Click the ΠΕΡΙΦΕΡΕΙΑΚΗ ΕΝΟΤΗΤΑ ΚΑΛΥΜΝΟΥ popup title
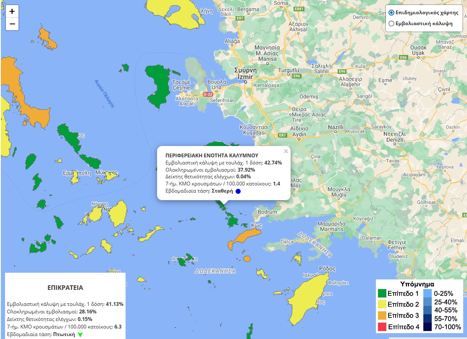 (212, 155)
